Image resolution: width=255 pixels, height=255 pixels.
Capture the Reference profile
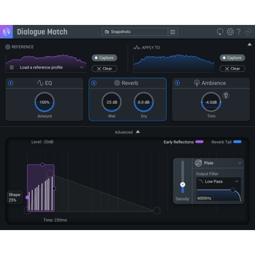tap(104, 58)
